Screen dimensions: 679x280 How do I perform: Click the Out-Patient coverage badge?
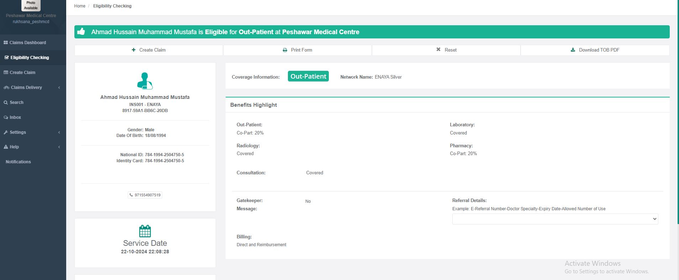308,76
